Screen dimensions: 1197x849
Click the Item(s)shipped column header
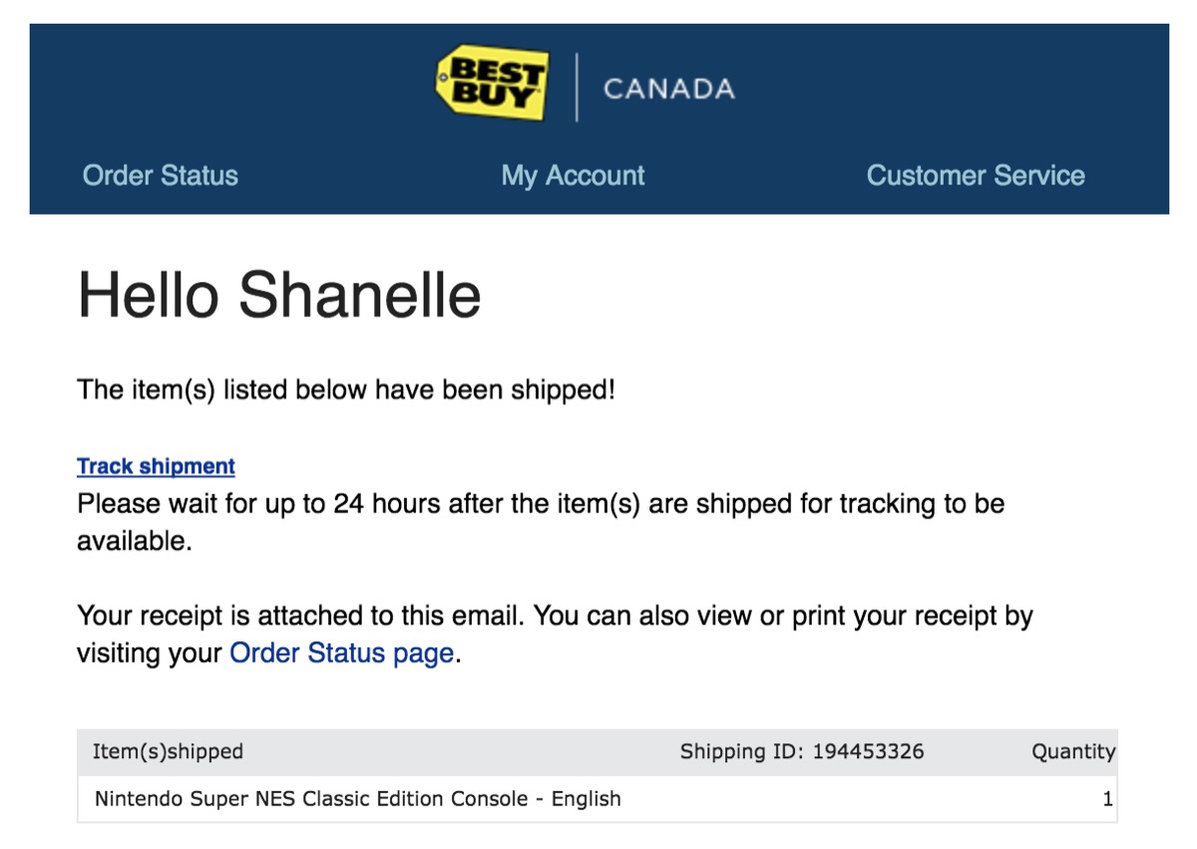(x=168, y=751)
